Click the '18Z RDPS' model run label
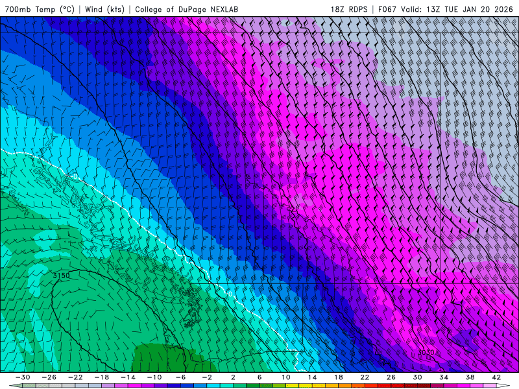 coord(349,9)
